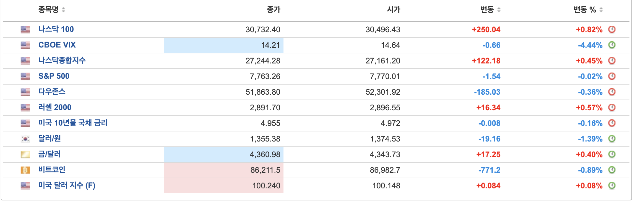Screen dimensions: 634x203
Task: Click the change value -185.03
Action: tap(487, 92)
